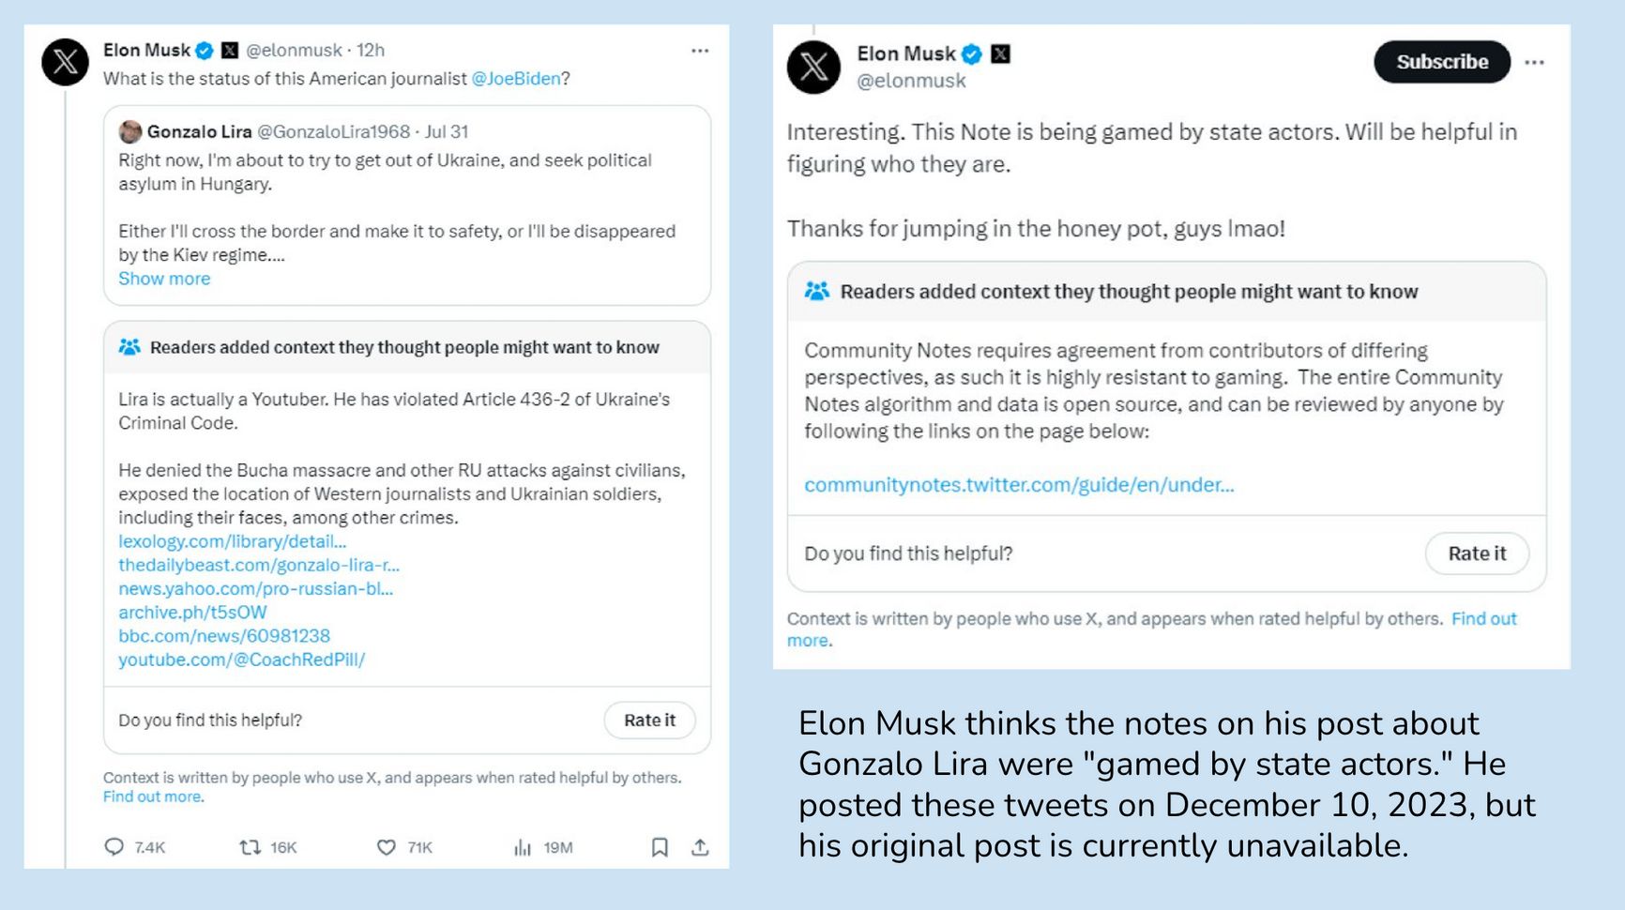Click the reply comment icon
1625x910 pixels.
[114, 847]
